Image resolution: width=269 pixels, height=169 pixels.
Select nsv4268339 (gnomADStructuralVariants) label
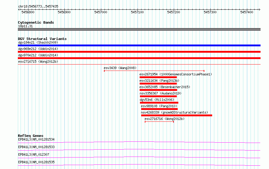[x=174, y=112]
